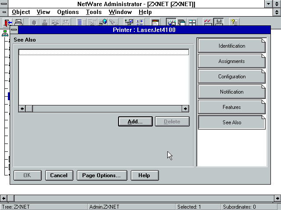The image size is (281, 210).
Task: Click the grayed Delete button
Action: (x=172, y=122)
